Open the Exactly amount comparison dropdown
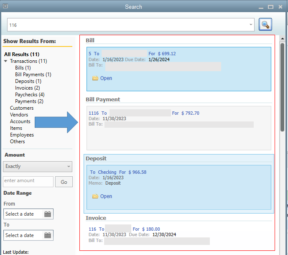Viewport: 288px width, 255px height. coord(38,167)
